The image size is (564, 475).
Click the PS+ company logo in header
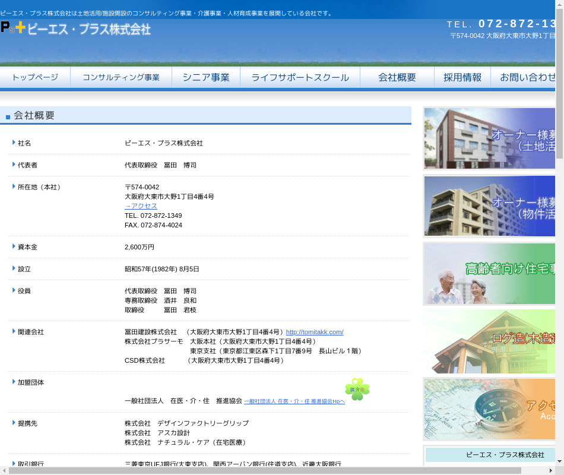(75, 28)
